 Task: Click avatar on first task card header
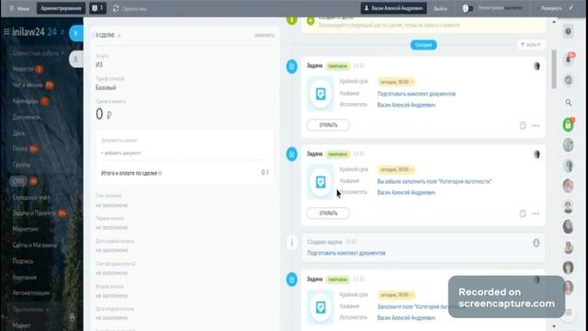537,66
